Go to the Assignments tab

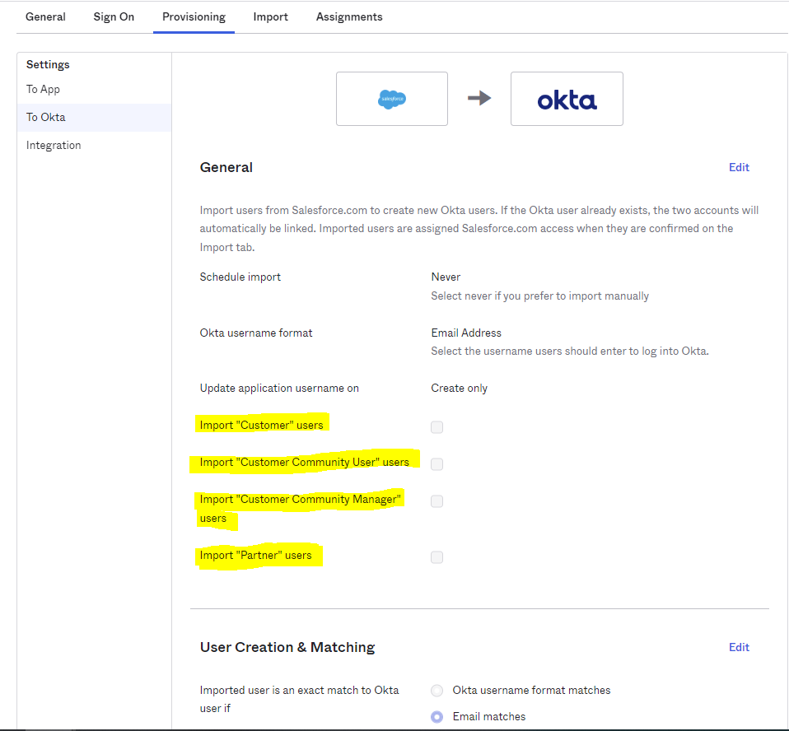[x=349, y=16]
